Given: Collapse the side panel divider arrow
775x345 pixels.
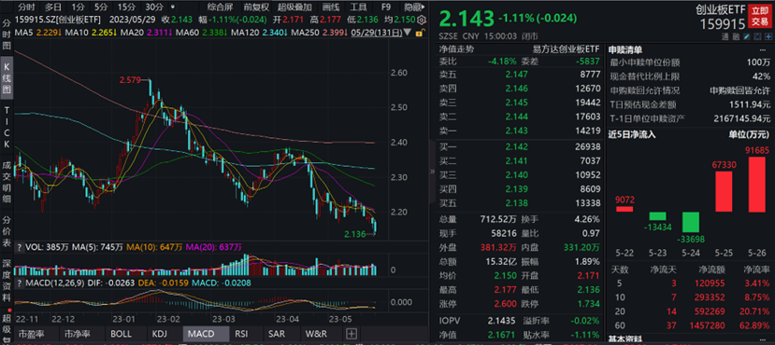Looking at the screenshot, I should [432, 171].
